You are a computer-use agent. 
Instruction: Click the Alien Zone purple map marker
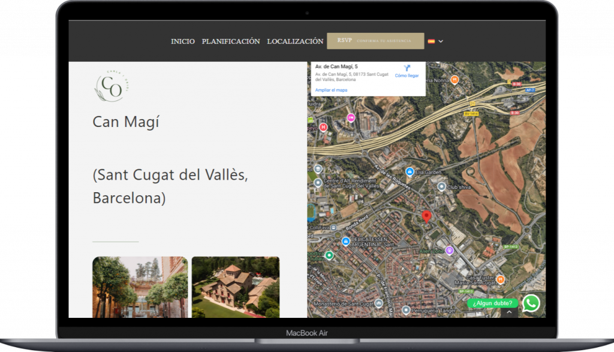(449, 250)
